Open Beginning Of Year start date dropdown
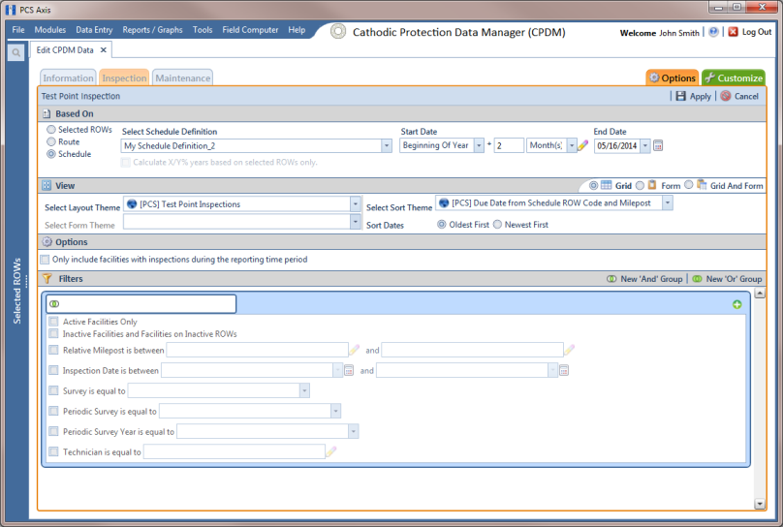 tap(479, 145)
